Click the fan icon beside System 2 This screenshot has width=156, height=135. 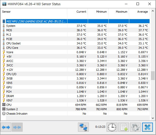pos(4,109)
